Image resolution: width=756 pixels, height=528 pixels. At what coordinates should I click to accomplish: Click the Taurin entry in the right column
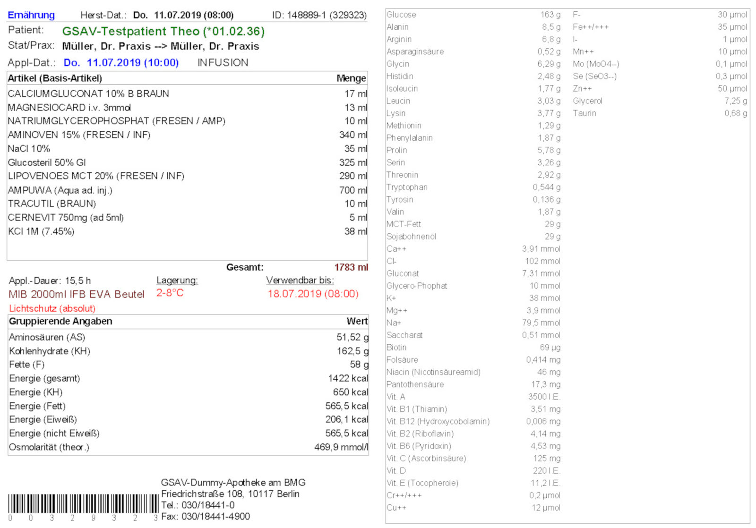[584, 113]
